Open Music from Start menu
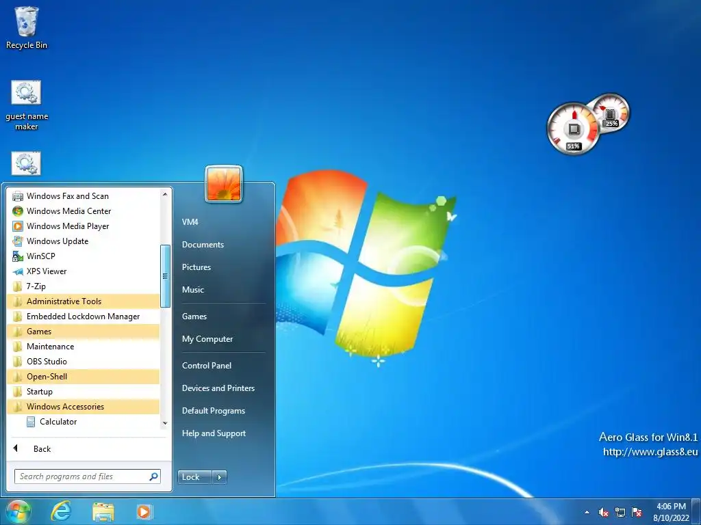Viewport: 701px width, 525px height. 192,290
